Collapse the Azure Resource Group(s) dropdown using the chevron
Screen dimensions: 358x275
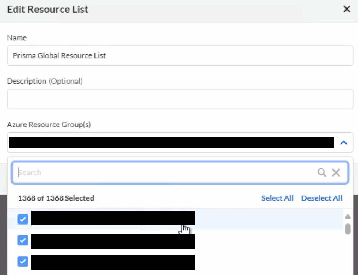click(x=344, y=142)
